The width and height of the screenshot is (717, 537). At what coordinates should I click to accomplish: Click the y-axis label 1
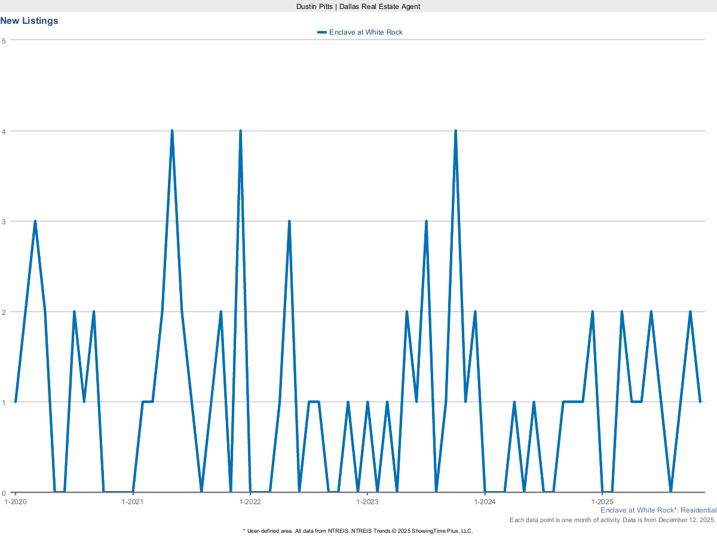tap(4, 402)
